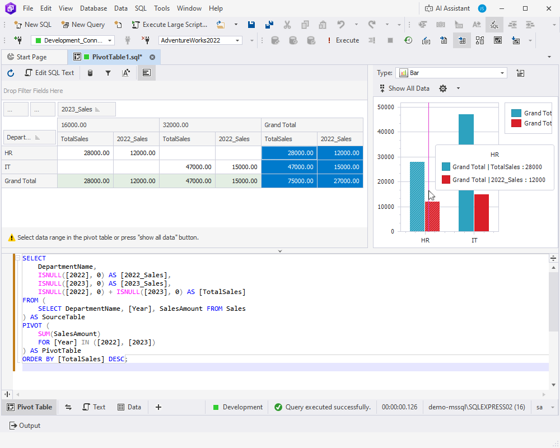Open the Database menu
Image resolution: width=560 pixels, height=448 pixels.
coord(93,8)
